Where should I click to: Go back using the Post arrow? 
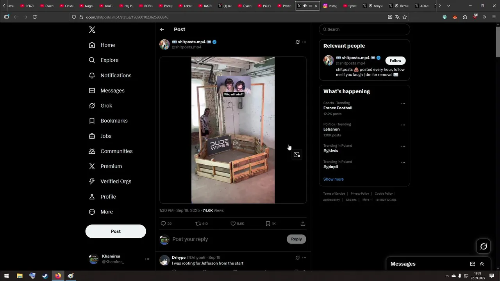pos(162,30)
